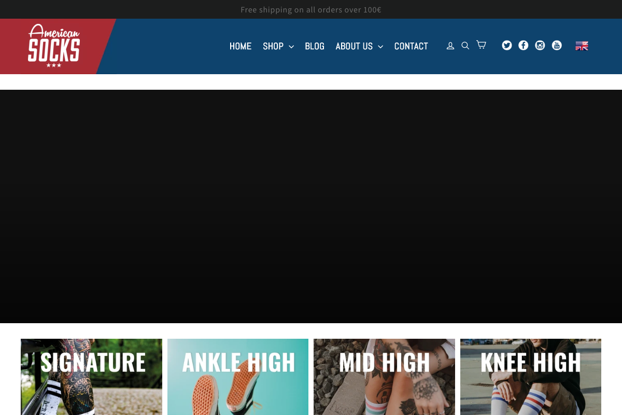
Task: Open the CONTACT menu item
Action: click(x=411, y=46)
